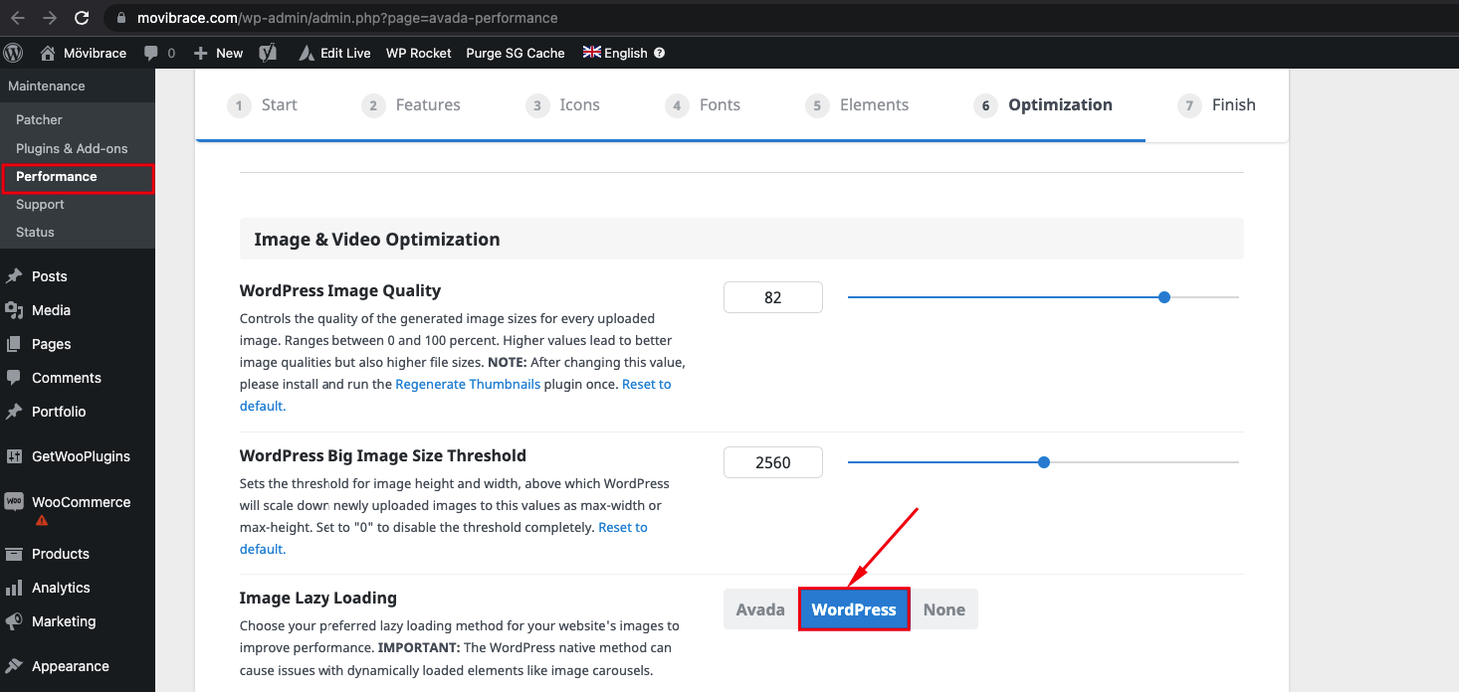Click the Portfolio pin icon in sidebar
Screen dimensions: 1459x692
(x=14, y=412)
